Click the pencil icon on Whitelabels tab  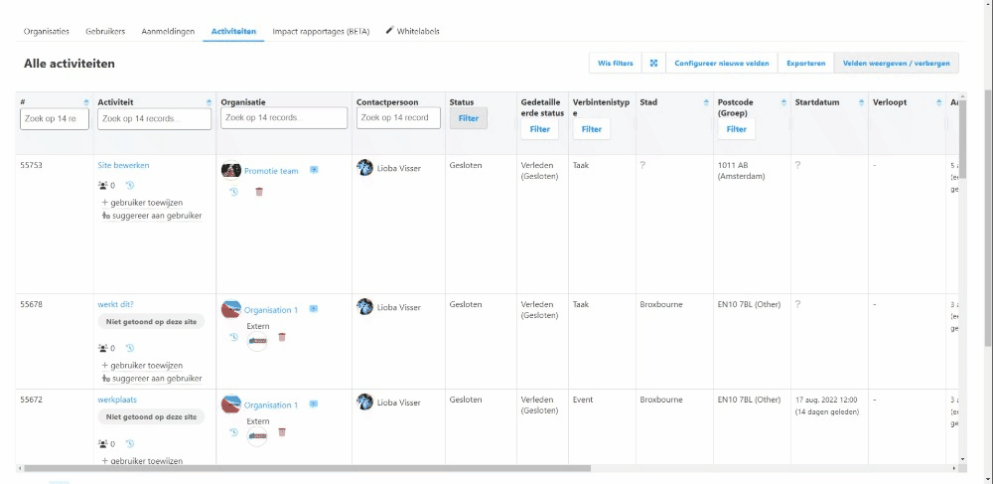click(x=389, y=31)
